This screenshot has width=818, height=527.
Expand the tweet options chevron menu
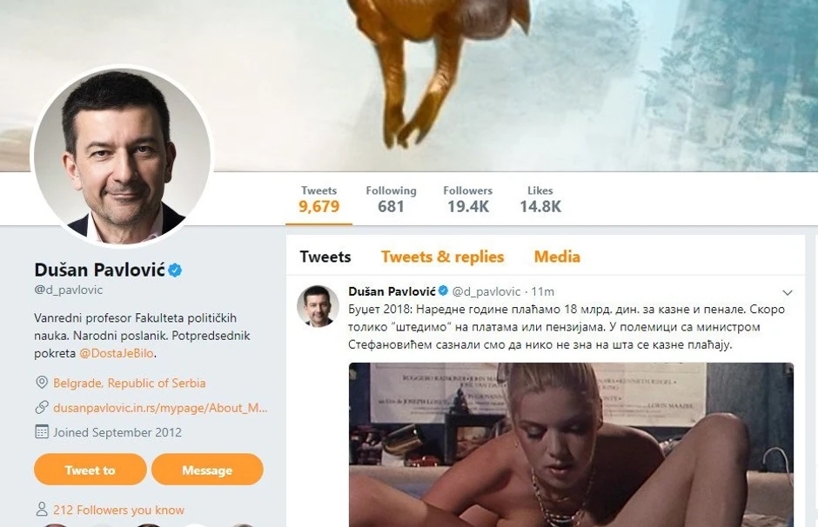(x=788, y=292)
